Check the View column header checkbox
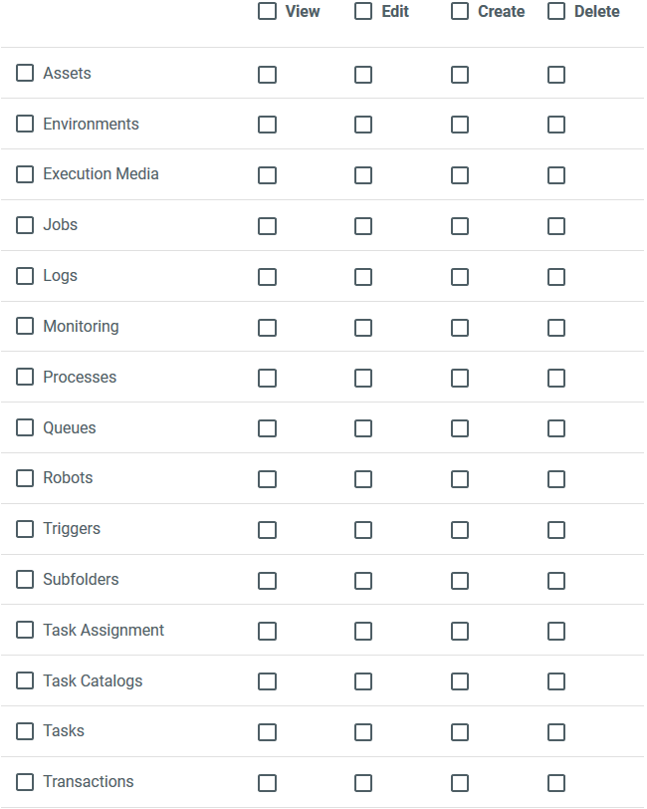The height and width of the screenshot is (809, 647). click(x=267, y=12)
